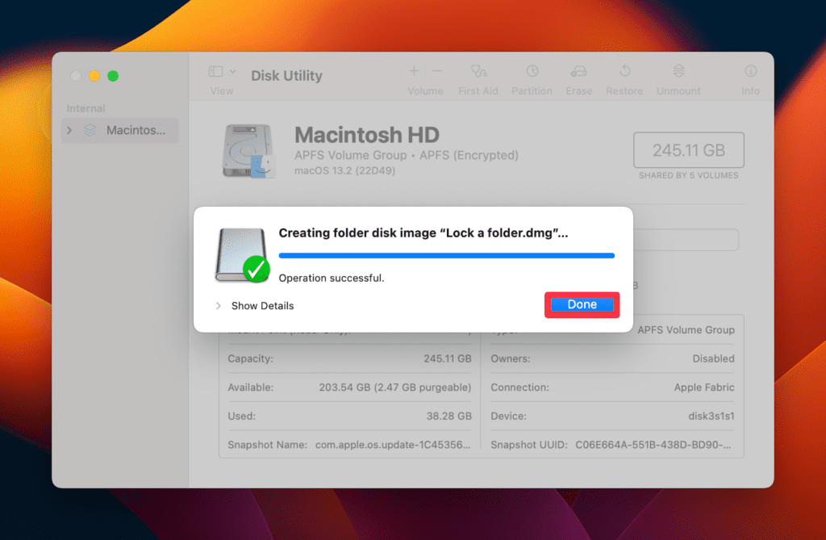The image size is (826, 540).
Task: Click the disk image checkmark icon in dialog
Action: click(x=256, y=269)
